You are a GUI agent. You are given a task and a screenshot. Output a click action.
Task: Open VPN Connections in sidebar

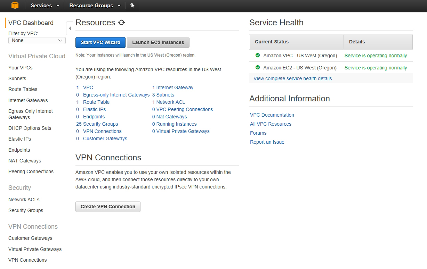pyautogui.click(x=27, y=260)
